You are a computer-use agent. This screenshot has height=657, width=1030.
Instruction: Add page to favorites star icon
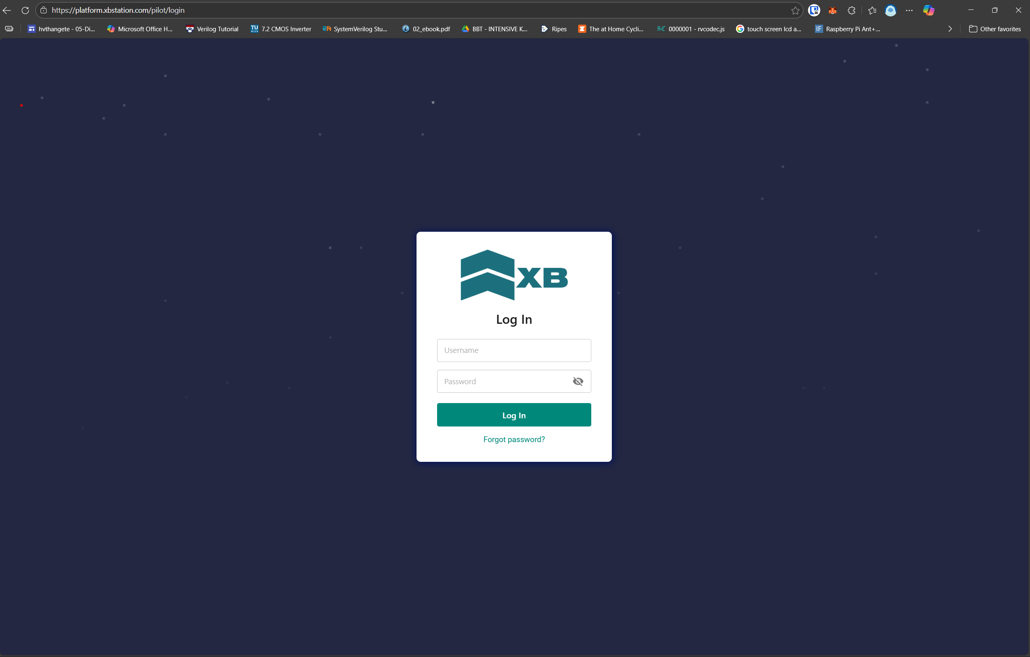pyautogui.click(x=795, y=10)
